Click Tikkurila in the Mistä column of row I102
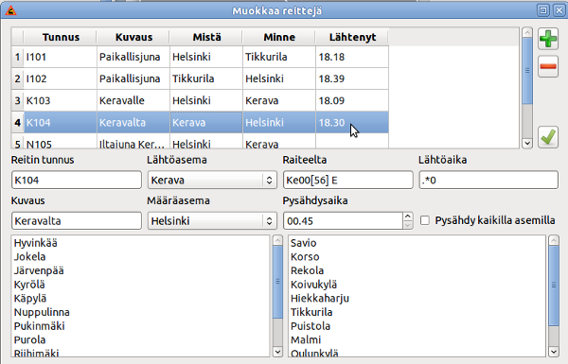Image resolution: width=568 pixels, height=364 pixels. 206,78
